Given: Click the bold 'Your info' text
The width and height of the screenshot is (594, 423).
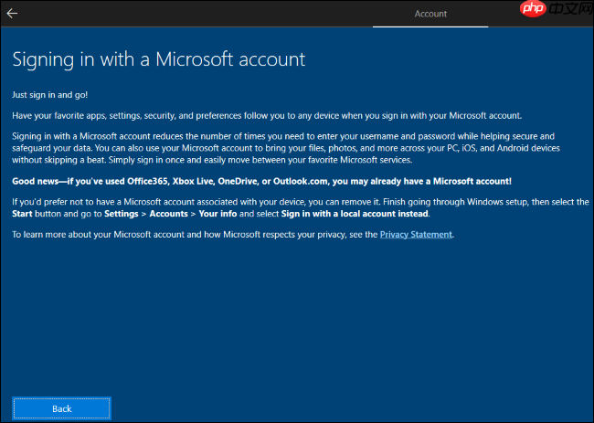Looking at the screenshot, I should [x=217, y=214].
